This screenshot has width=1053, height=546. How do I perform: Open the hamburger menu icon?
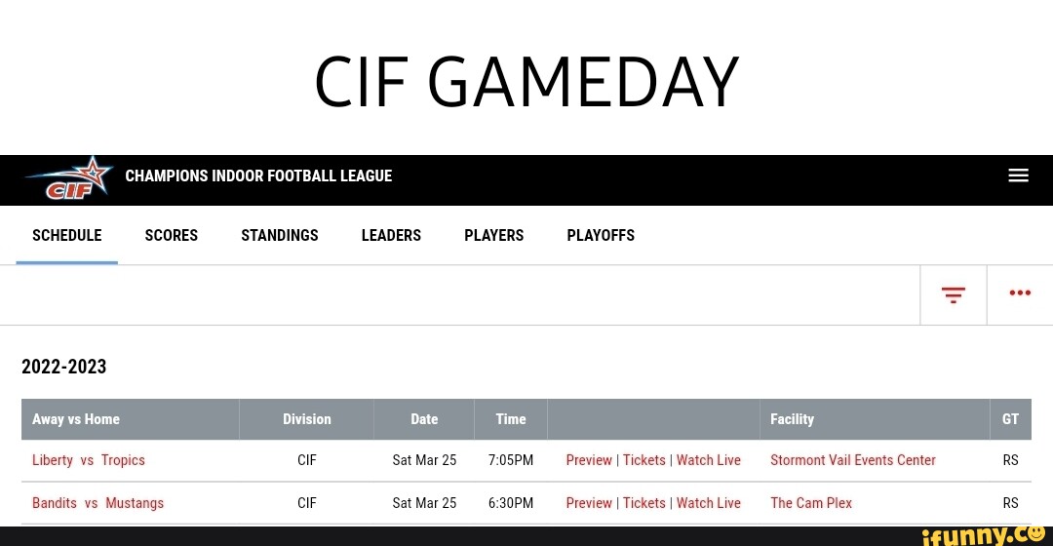pos(1018,175)
